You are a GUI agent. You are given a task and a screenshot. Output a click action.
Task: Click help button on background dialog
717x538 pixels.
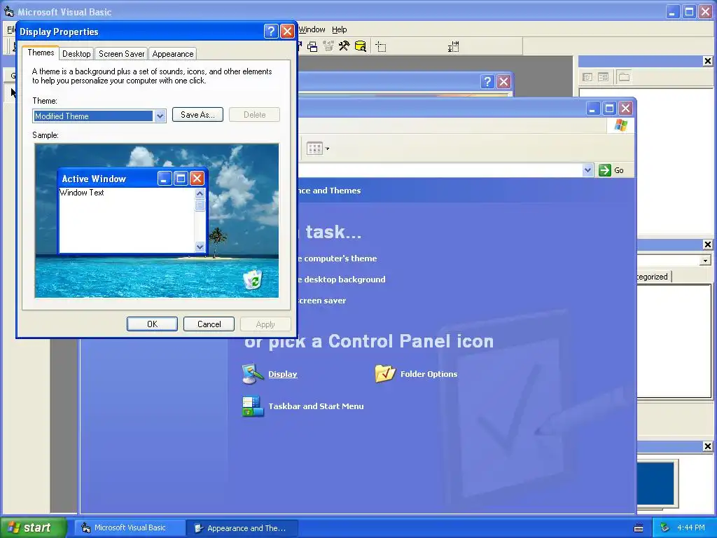tap(487, 81)
